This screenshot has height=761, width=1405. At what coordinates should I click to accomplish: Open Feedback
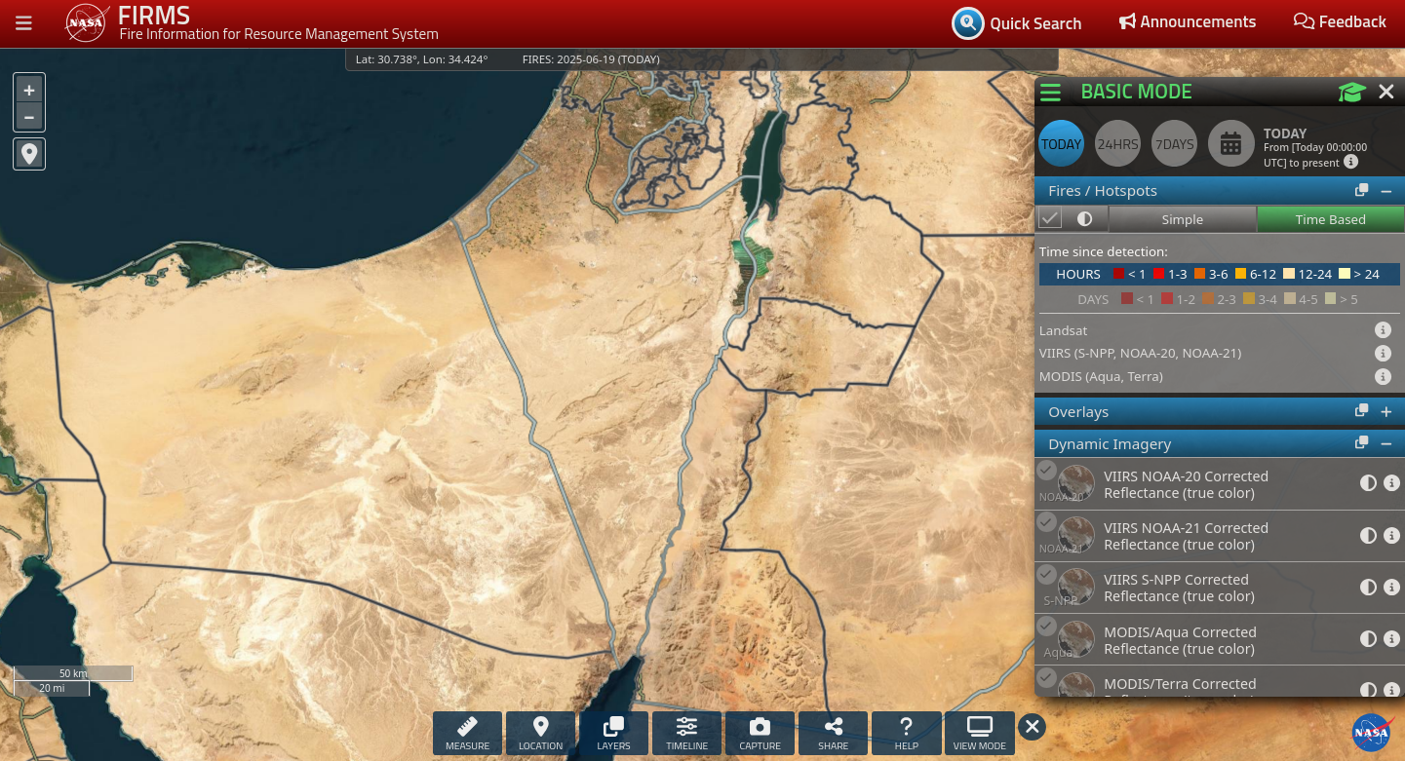pyautogui.click(x=1340, y=21)
